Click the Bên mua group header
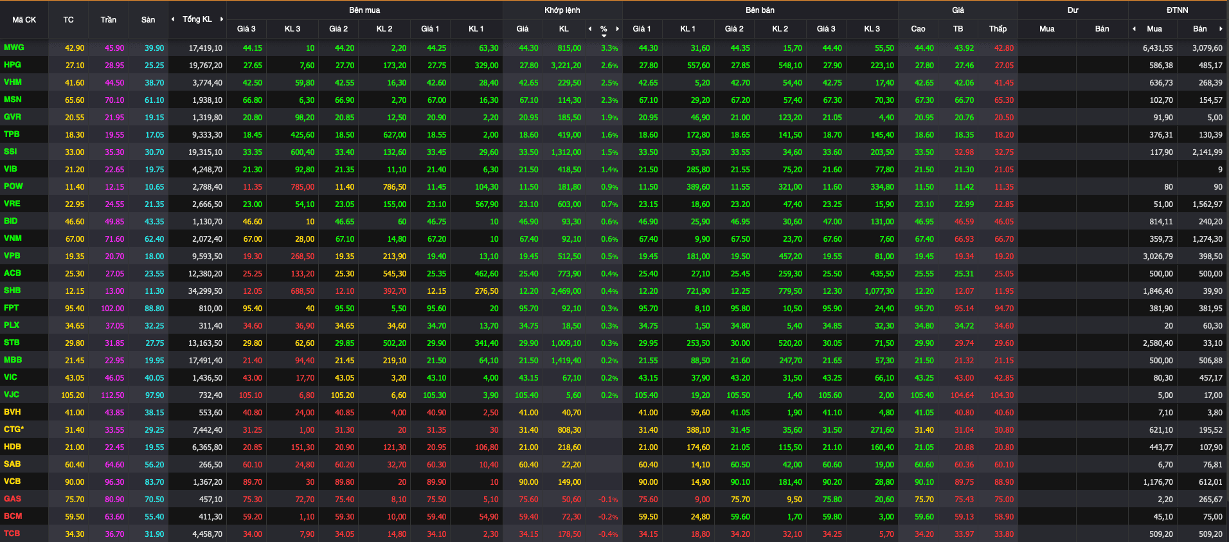 point(364,10)
